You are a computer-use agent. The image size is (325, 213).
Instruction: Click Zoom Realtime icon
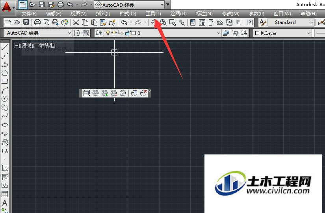click(x=163, y=22)
